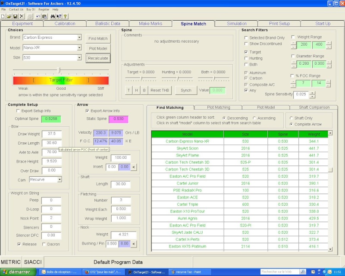Click the Undo arrow toolbar icon
Image resolution: width=345 pixels, height=276 pixels.
38,16
